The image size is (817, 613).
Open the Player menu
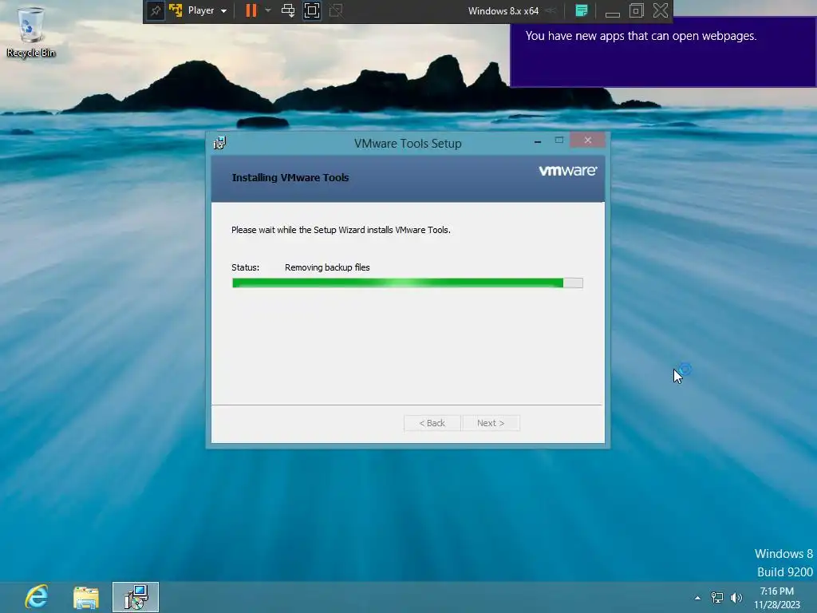(207, 10)
